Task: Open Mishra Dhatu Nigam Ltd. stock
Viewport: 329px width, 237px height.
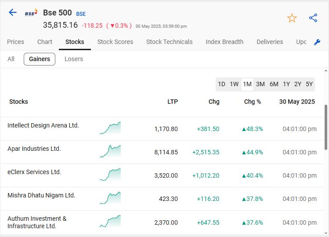Action: [41, 195]
